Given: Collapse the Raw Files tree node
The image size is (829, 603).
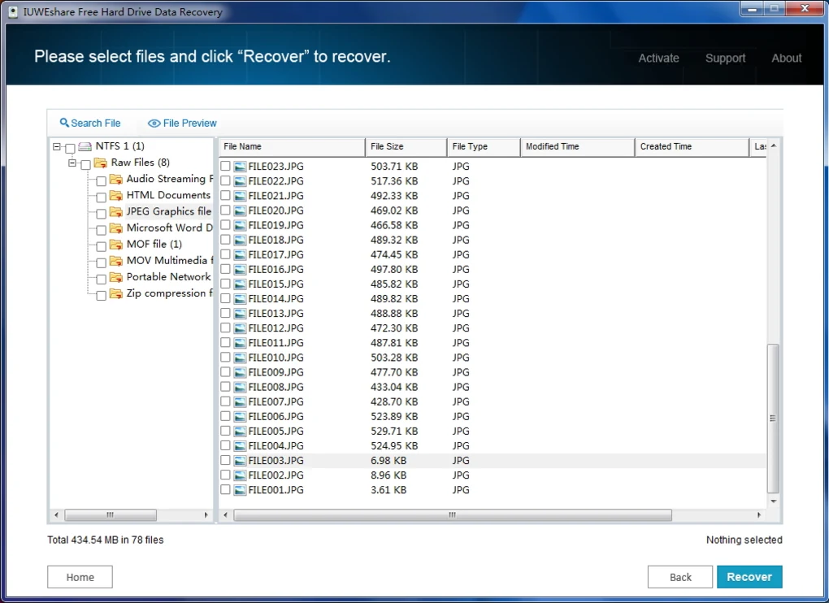Looking at the screenshot, I should 72,163.
